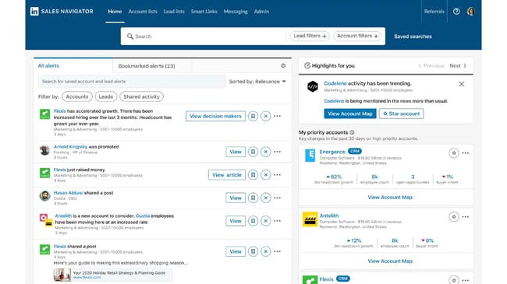Dismiss the Flexis accelerated growth alert
This screenshot has height=284, width=507.
(266, 116)
